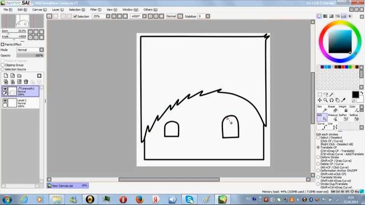This screenshot has width=365, height=205.
Task: Delete the selected layer with trash icon
Action: 26,81
